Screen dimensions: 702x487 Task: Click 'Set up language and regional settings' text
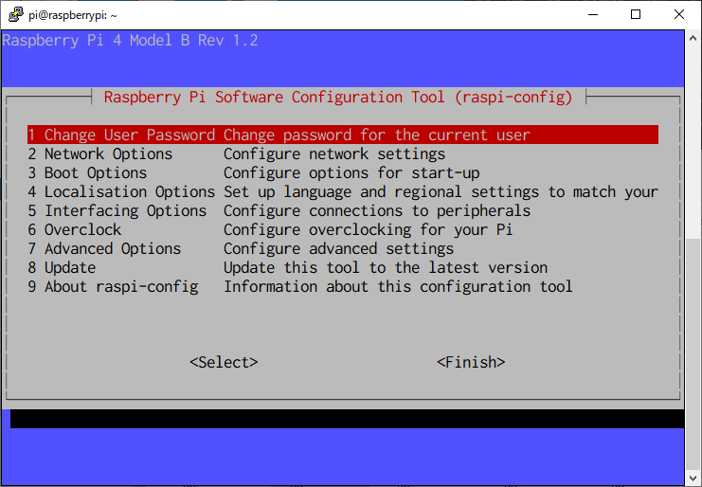(x=381, y=192)
